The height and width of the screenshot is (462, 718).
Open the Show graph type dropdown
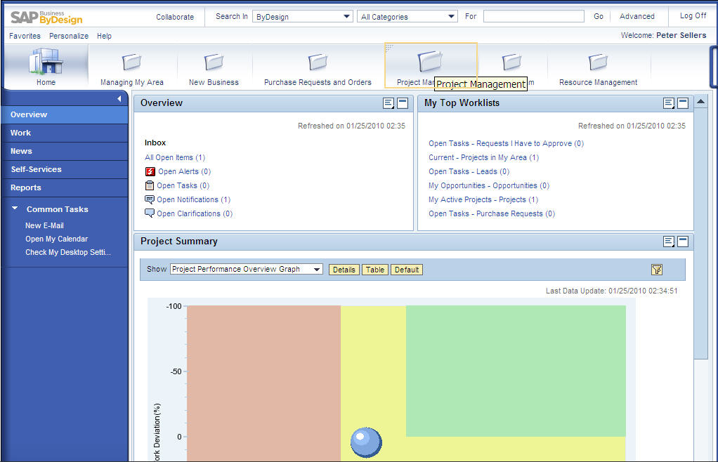tap(247, 269)
